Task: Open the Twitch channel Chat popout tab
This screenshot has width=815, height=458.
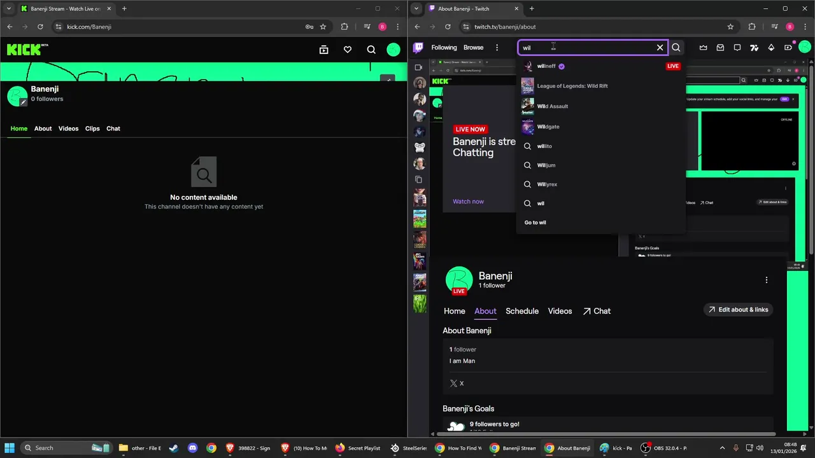Action: click(x=597, y=311)
